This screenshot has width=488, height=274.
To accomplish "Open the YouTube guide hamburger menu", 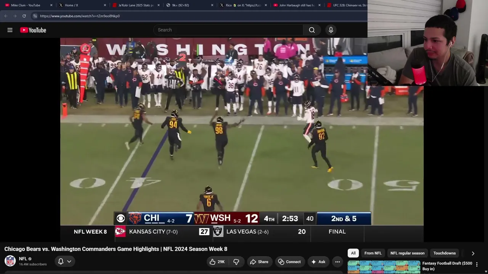I will click(10, 30).
